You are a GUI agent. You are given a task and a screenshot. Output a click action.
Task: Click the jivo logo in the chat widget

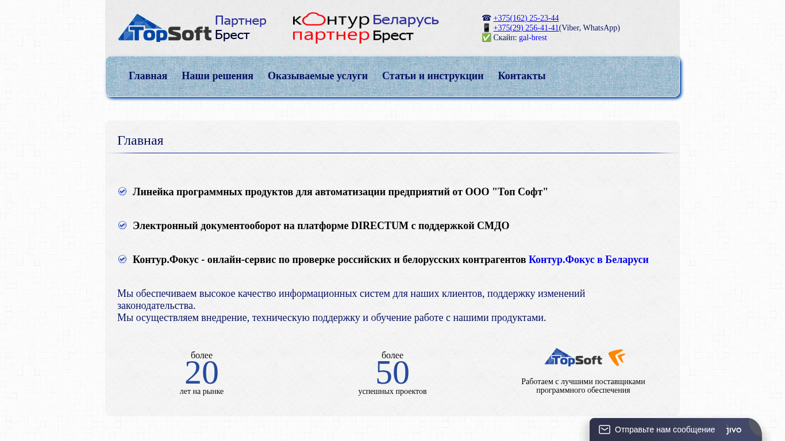click(x=734, y=430)
